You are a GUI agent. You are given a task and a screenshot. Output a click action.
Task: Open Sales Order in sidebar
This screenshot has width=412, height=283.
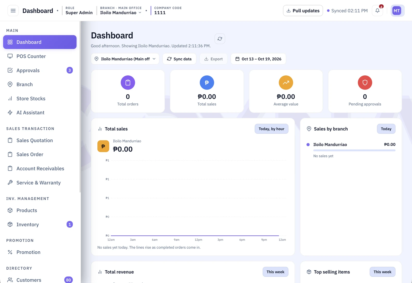click(40, 154)
